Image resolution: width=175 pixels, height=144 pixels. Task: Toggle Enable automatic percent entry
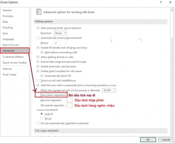pyautogui.click(x=38, y=66)
